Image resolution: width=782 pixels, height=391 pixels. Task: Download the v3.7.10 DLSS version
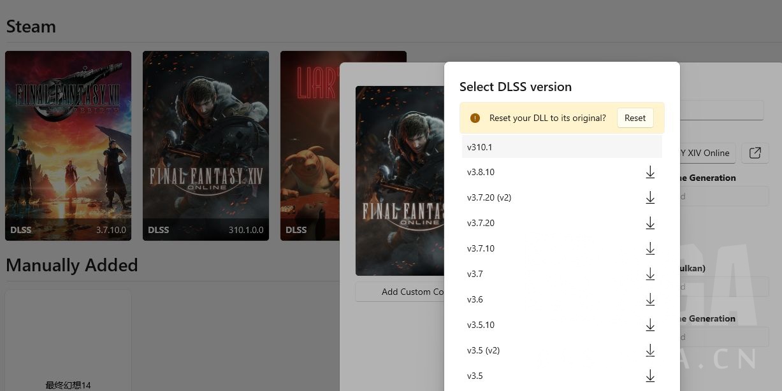(x=650, y=248)
